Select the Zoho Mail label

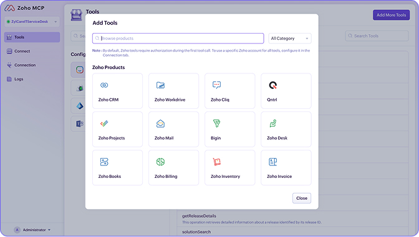click(164, 138)
